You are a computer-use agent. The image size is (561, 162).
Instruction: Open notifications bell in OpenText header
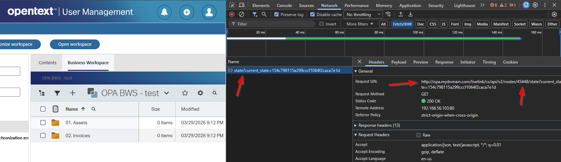(x=164, y=12)
